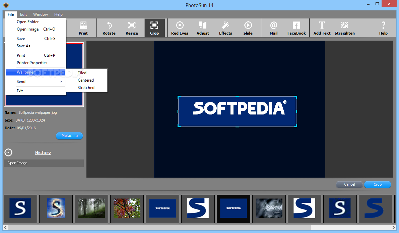Viewport: 399px width, 233px height.
Task: Open the Resize tool
Action: coord(132,28)
